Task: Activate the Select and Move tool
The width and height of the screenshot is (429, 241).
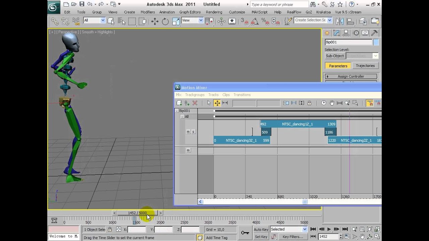Action: coord(155,21)
